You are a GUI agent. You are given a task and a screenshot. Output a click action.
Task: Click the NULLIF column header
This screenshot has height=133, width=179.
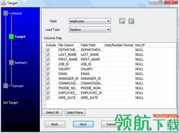pos(140,45)
